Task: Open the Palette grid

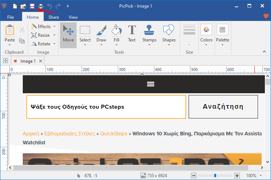Action: (223, 30)
